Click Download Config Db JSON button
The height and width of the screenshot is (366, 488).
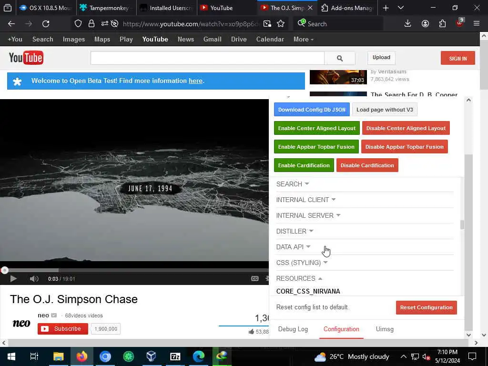click(x=312, y=110)
